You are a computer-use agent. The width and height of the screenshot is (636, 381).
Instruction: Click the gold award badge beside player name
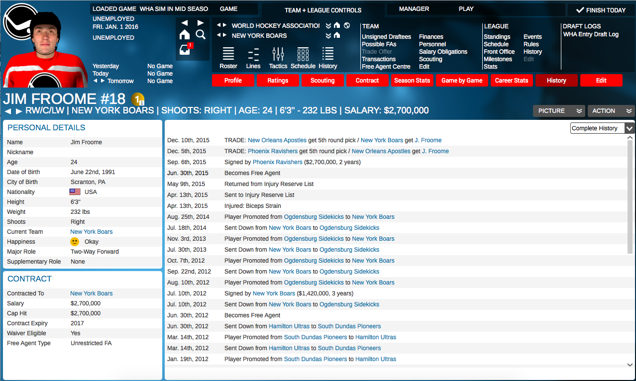click(x=138, y=99)
